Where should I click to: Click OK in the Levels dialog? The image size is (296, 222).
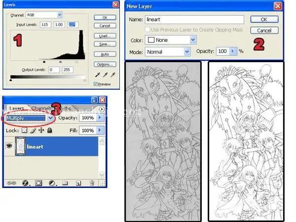click(105, 18)
